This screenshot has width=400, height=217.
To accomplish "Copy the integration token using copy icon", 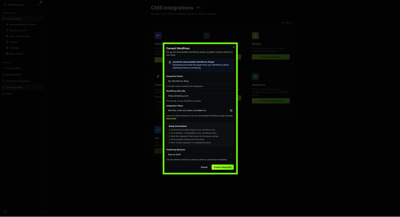I will click(231, 110).
